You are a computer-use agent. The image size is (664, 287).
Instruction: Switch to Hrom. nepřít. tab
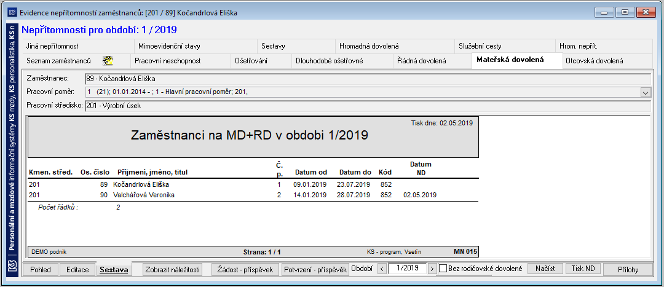point(604,46)
